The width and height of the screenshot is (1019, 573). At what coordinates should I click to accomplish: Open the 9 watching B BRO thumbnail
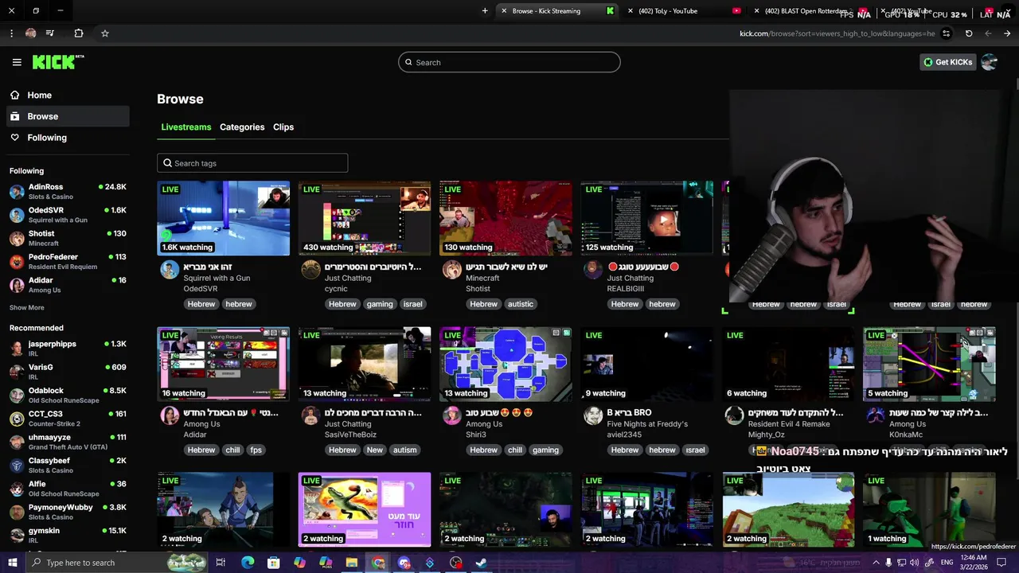tap(647, 364)
